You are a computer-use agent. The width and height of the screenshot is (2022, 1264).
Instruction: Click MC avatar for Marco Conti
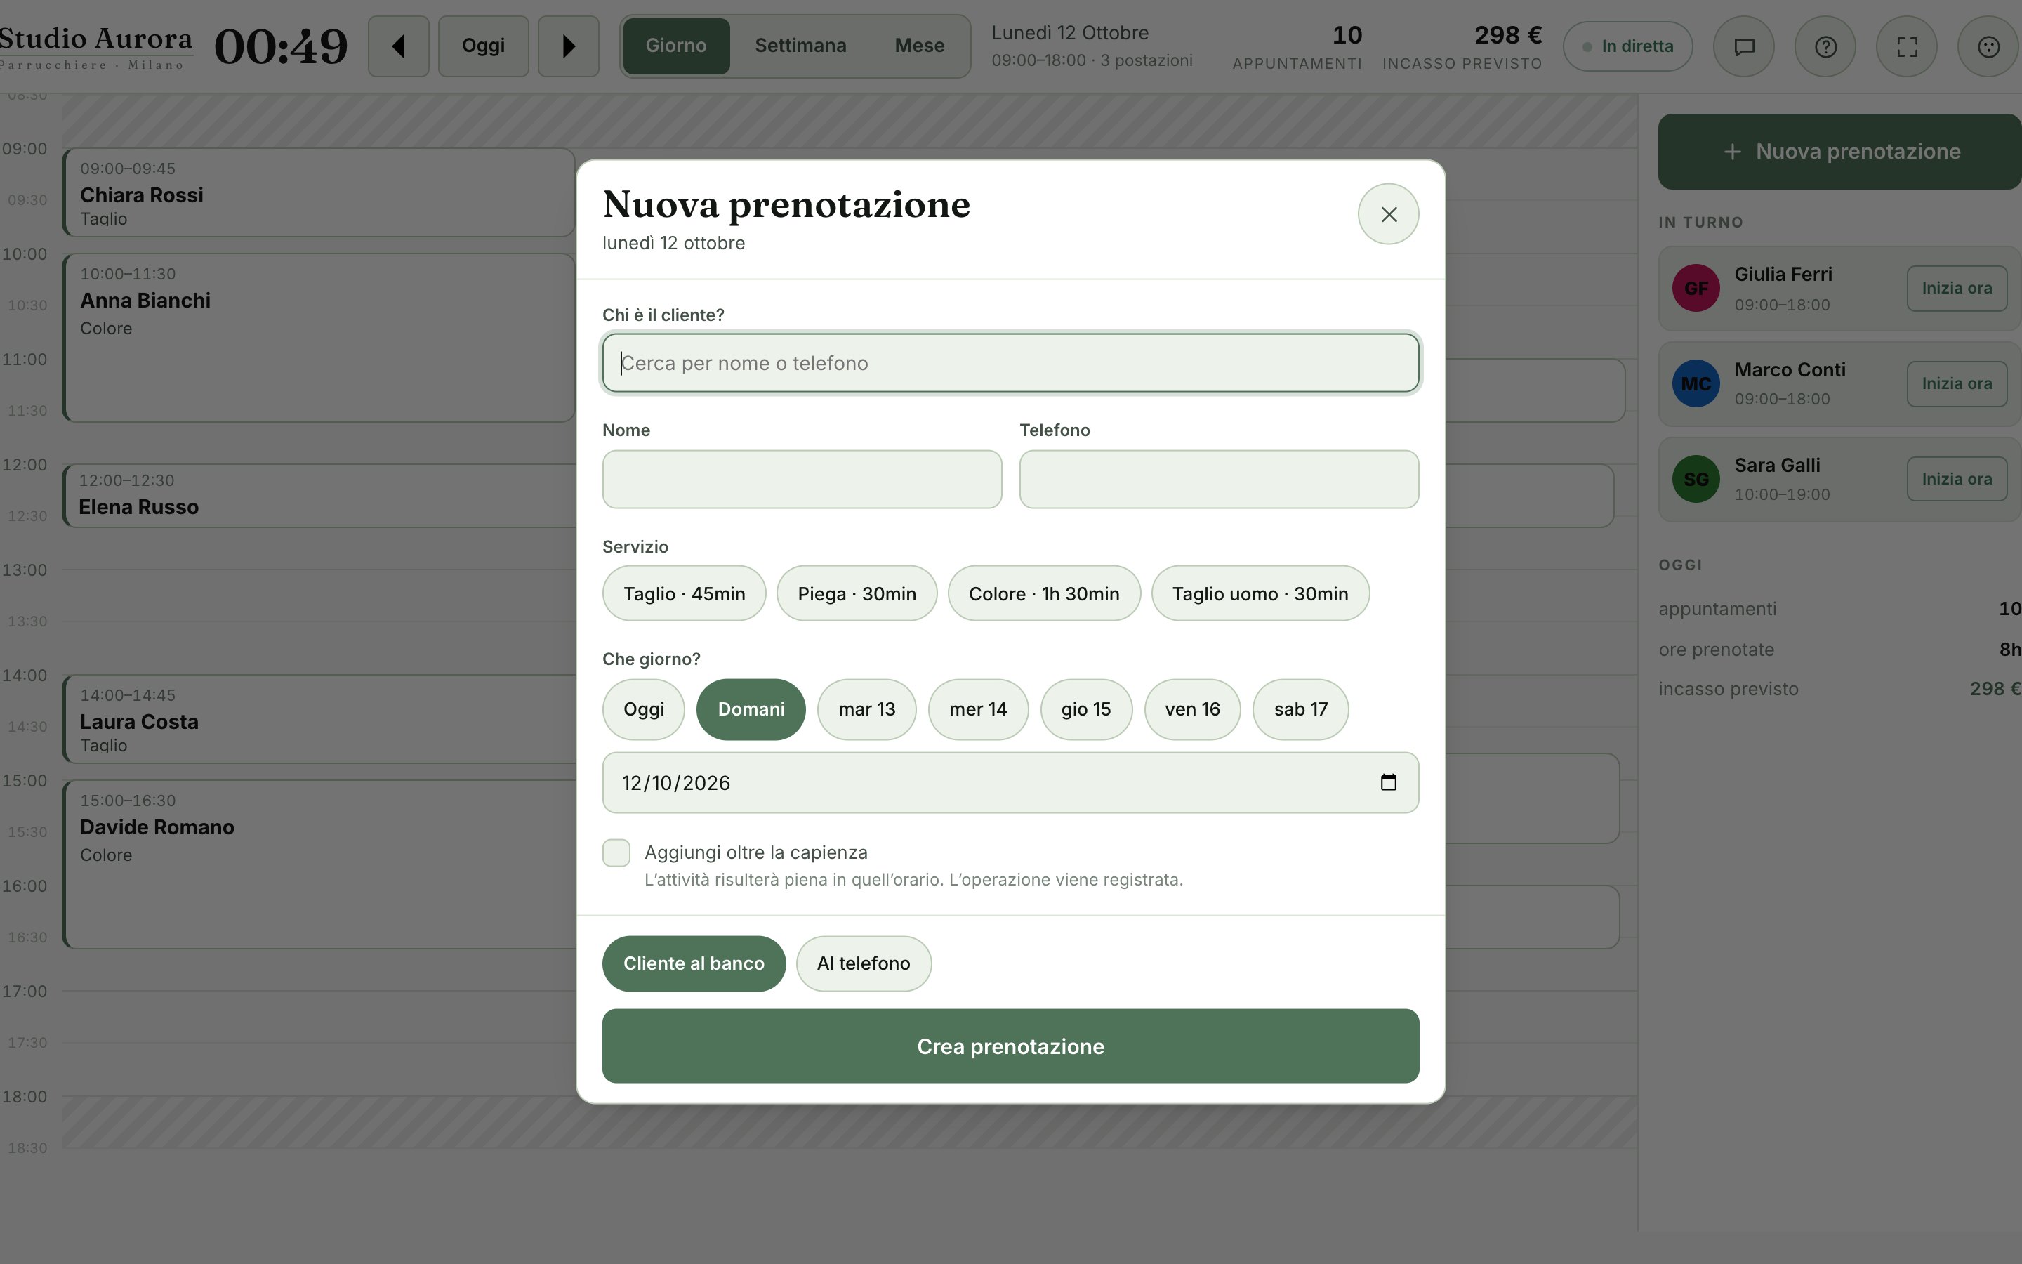[1696, 383]
